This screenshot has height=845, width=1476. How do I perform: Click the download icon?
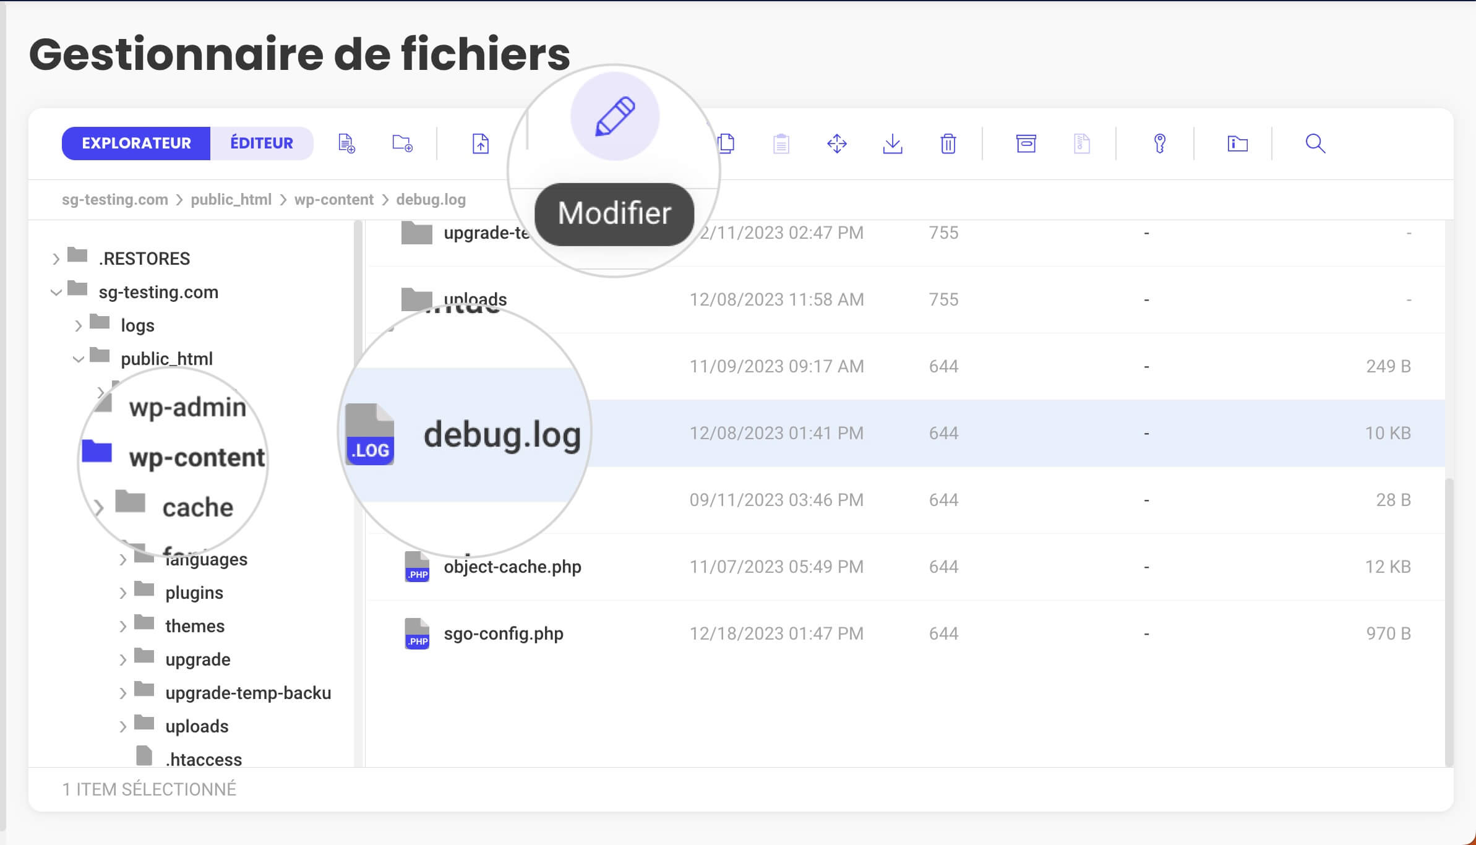point(893,144)
